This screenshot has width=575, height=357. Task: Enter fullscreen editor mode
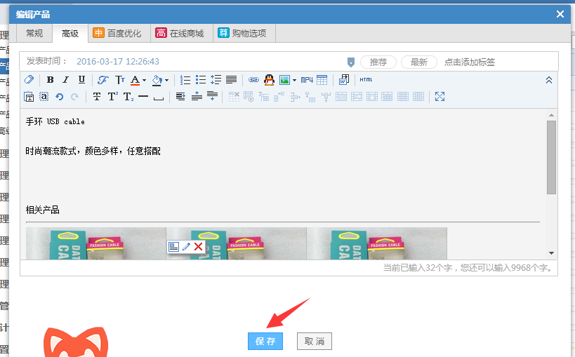pos(440,97)
